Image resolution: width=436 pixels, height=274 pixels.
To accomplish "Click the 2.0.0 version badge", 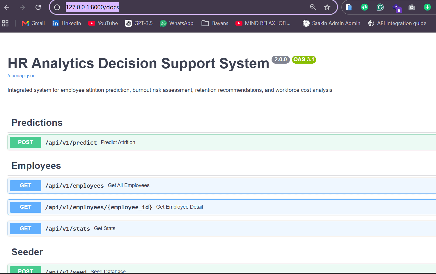I will pyautogui.click(x=281, y=60).
